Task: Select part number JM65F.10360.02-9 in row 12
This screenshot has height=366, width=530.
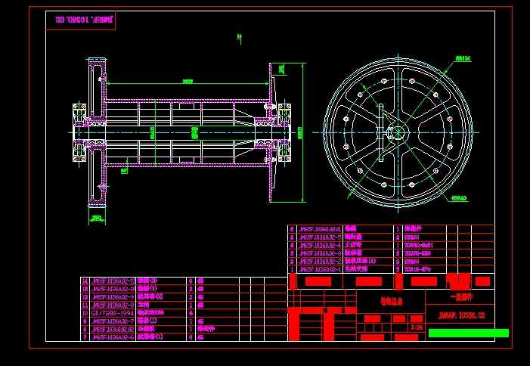Action: (x=113, y=297)
